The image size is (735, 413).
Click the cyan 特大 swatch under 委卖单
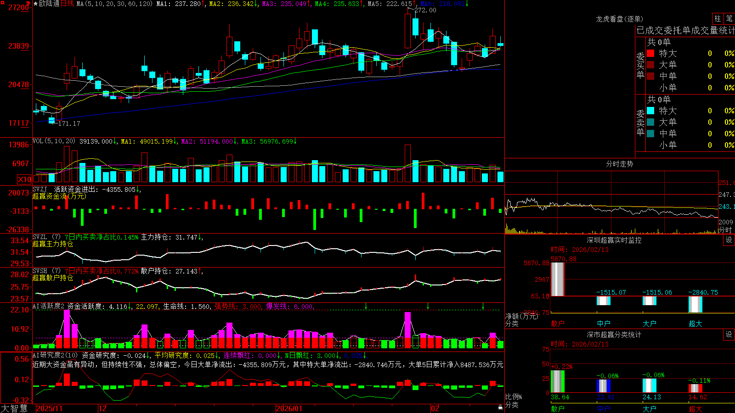coord(650,111)
